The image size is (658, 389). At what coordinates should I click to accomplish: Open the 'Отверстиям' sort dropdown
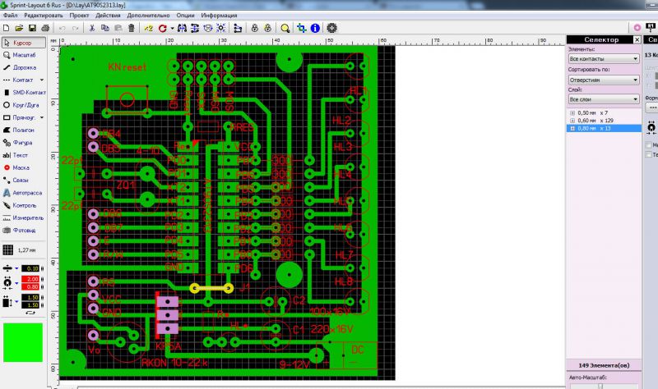click(604, 80)
